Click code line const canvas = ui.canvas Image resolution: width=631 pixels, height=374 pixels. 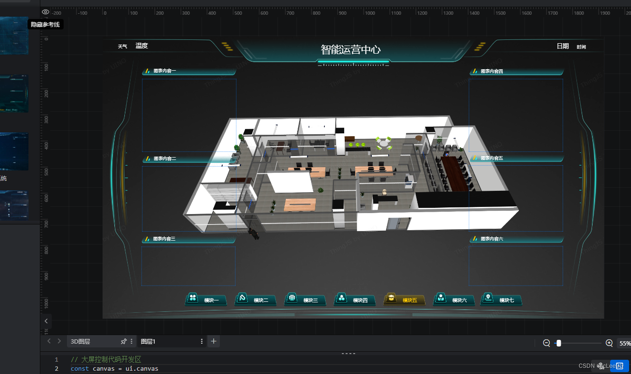pyautogui.click(x=114, y=368)
